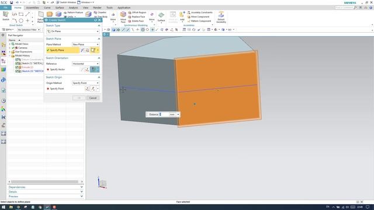Select the Line sketch tool

[27, 14]
